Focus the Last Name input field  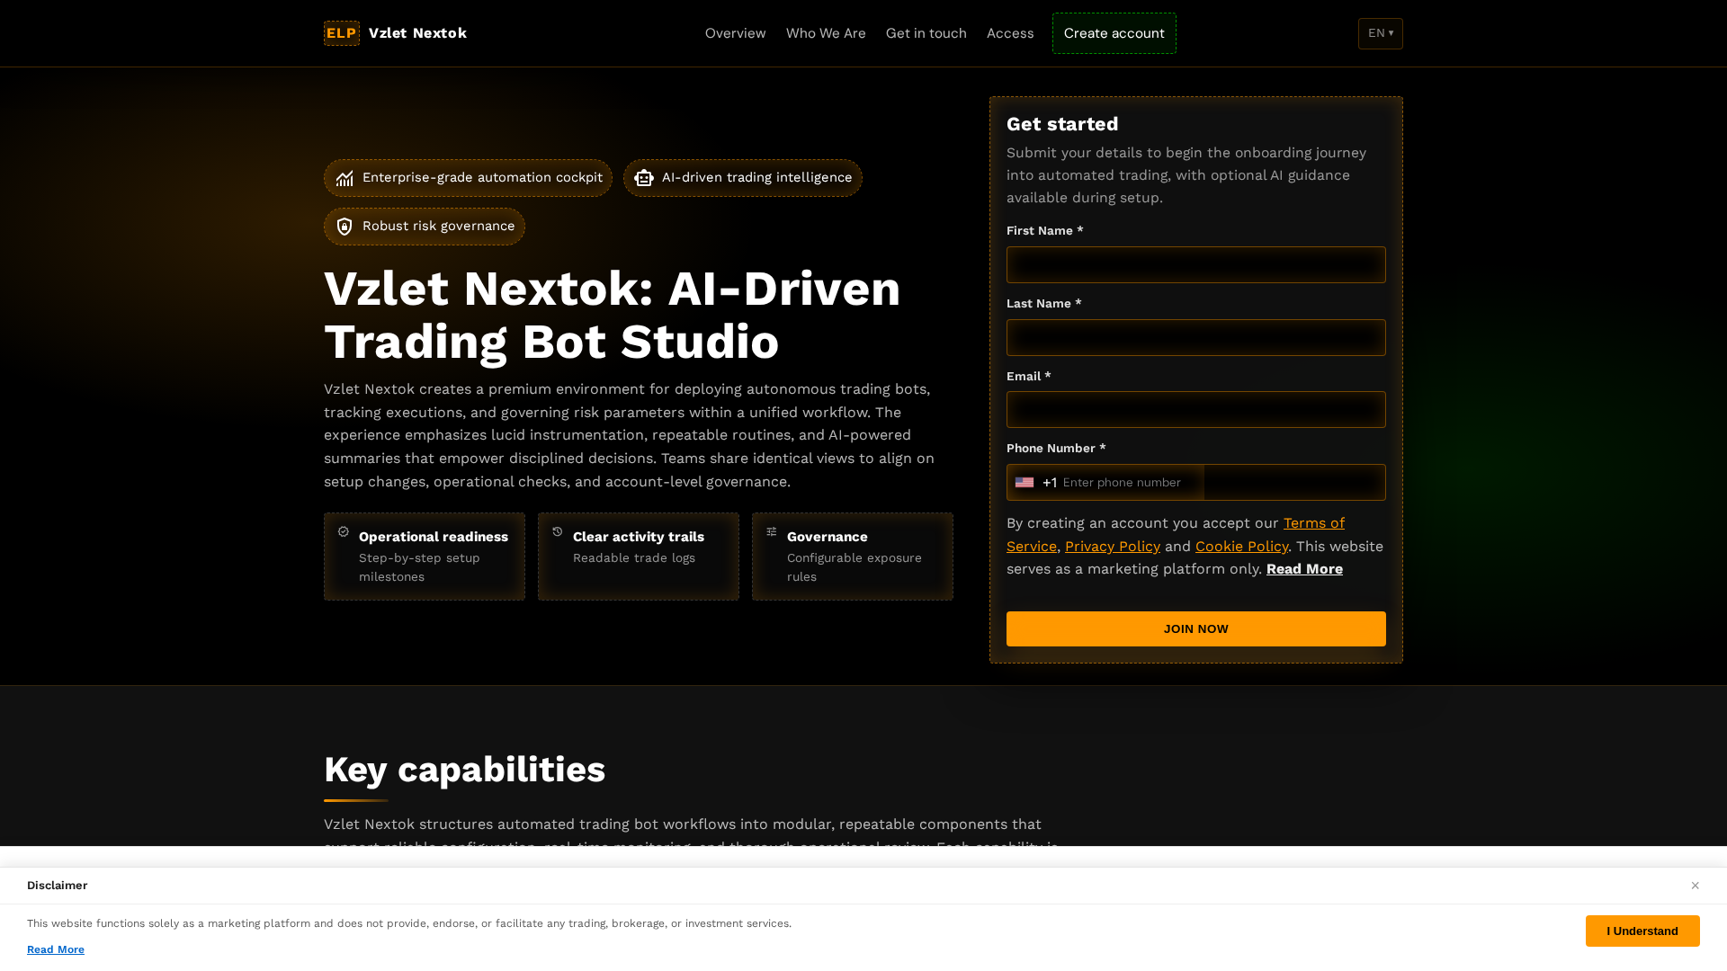tap(1196, 338)
